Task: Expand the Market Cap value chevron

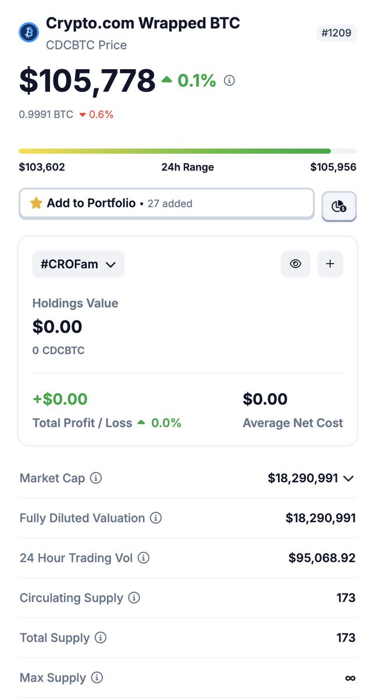Action: [x=348, y=478]
